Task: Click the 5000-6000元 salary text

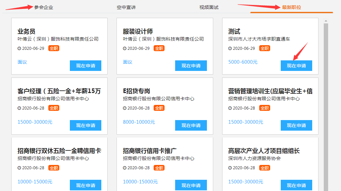Action: click(243, 62)
